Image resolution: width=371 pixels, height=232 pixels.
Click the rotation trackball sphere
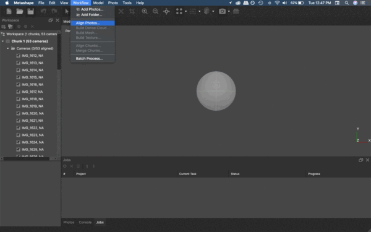click(216, 91)
